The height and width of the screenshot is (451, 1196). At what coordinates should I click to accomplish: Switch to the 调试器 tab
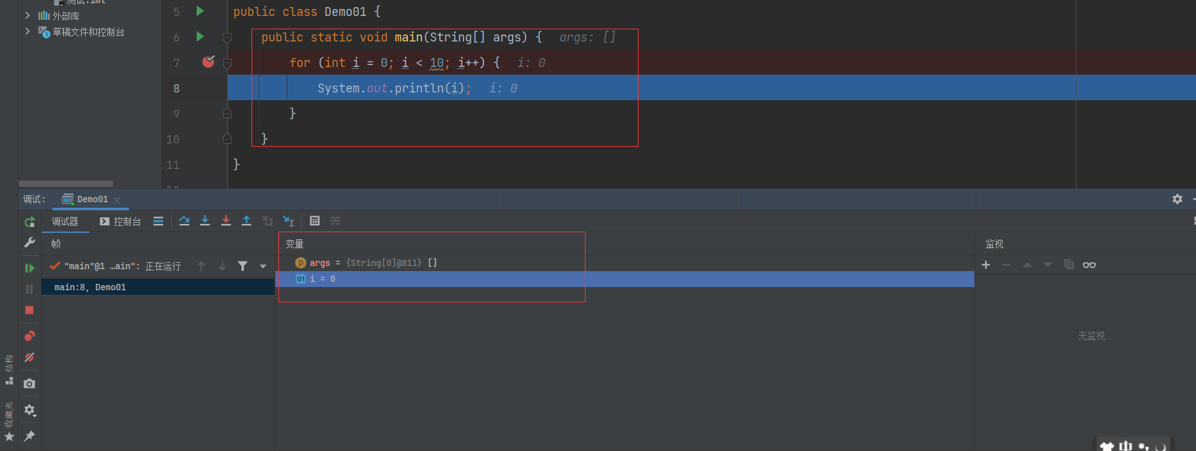[x=65, y=221]
